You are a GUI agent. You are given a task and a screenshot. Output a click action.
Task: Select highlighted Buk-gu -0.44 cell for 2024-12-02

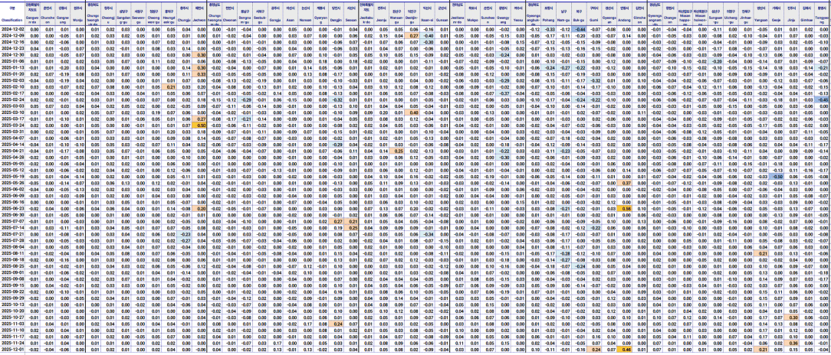(x=580, y=28)
